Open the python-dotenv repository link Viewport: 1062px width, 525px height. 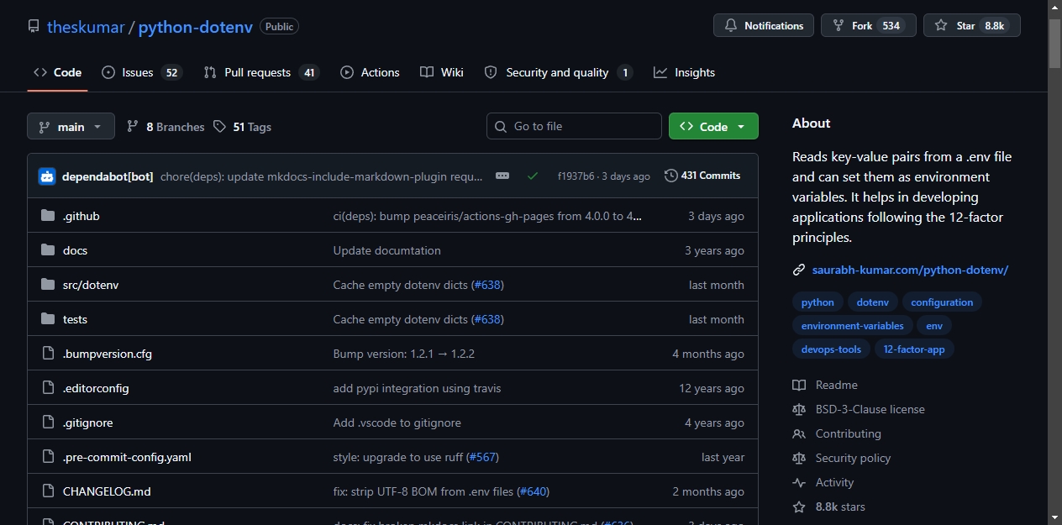[196, 26]
